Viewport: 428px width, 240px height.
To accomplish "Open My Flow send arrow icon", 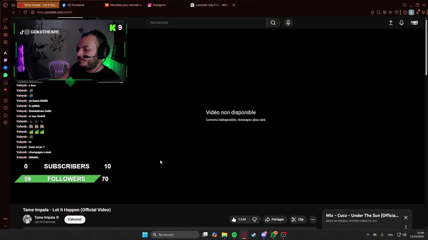I will point(391,12).
